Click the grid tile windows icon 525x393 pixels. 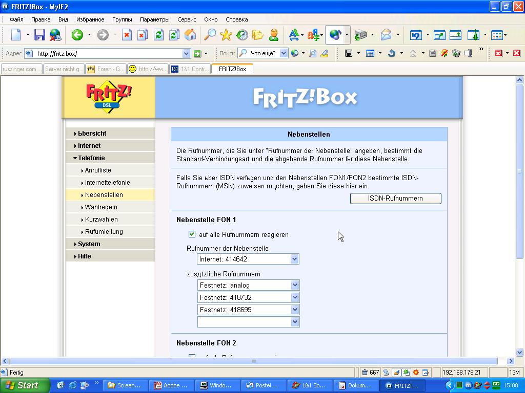(497, 35)
